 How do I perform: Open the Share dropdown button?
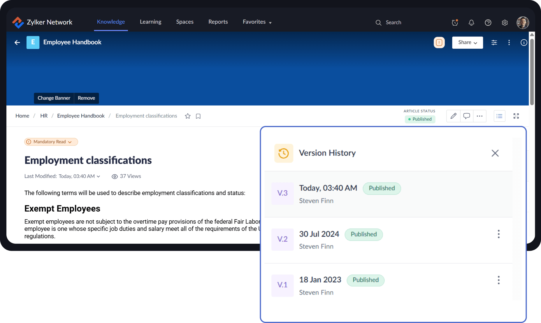pyautogui.click(x=467, y=43)
